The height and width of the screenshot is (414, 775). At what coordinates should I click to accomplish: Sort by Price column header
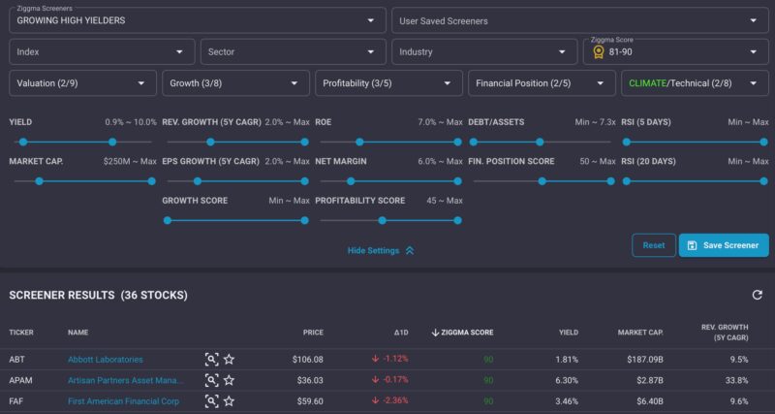(313, 333)
